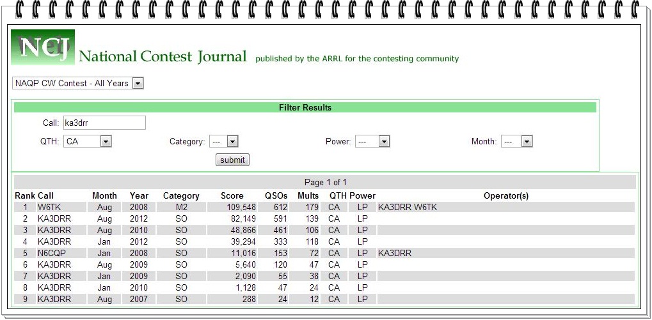Click the submit button
This screenshot has width=652, height=320.
click(232, 160)
